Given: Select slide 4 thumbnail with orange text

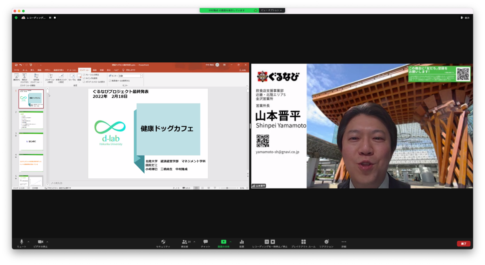Looking at the screenshot, I should click(x=31, y=163).
